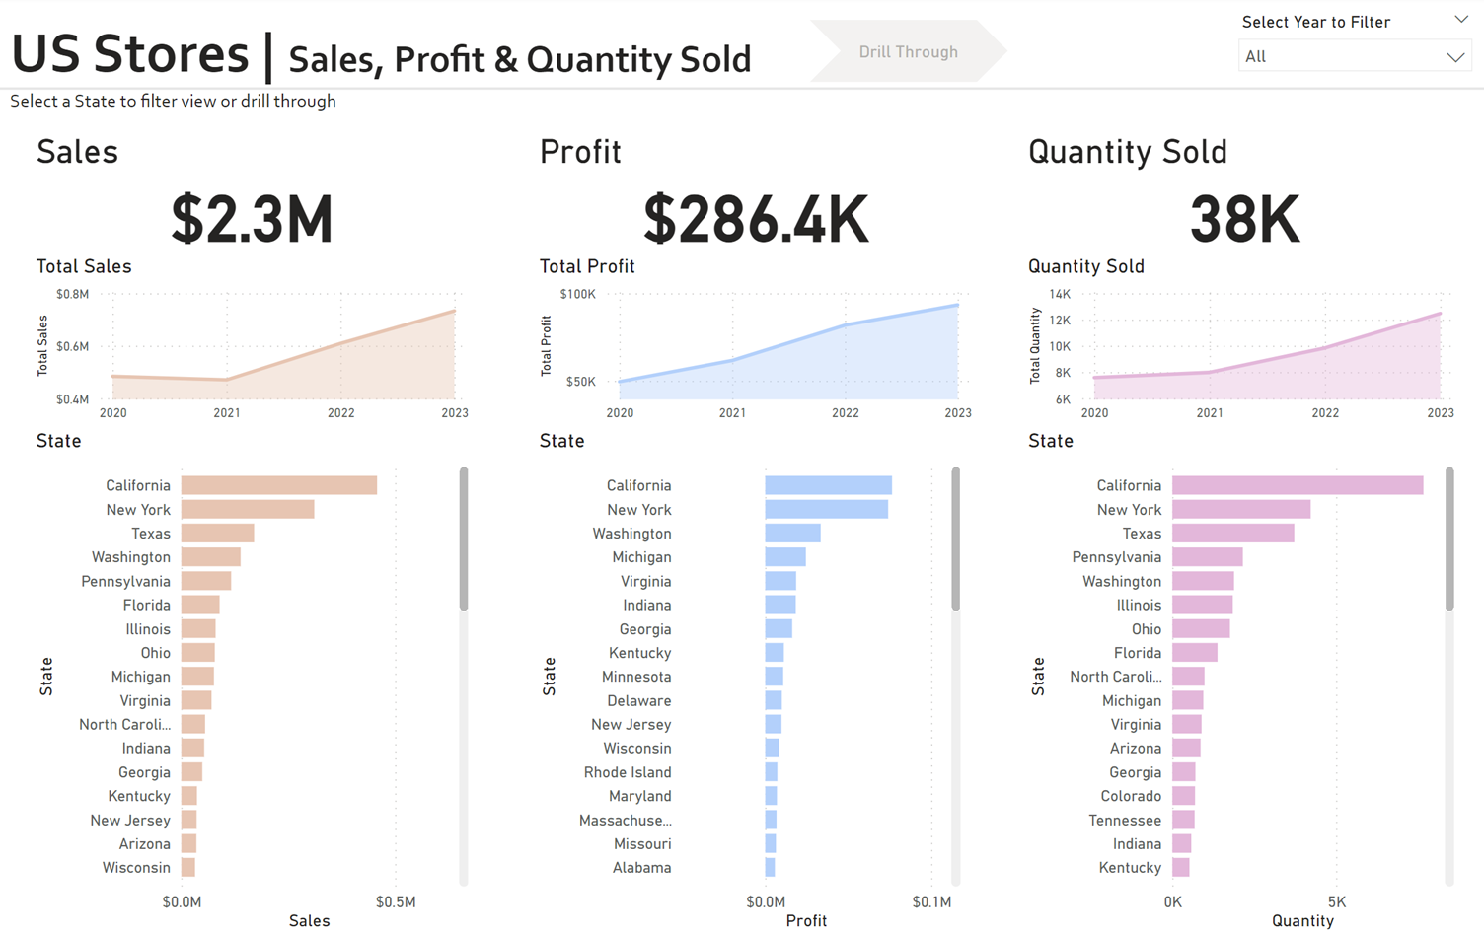The width and height of the screenshot is (1484, 934).
Task: Select Illinois bar in Quantity chart
Action: pyautogui.click(x=1202, y=606)
